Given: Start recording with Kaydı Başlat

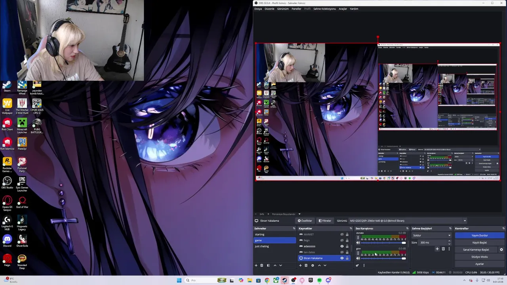Looking at the screenshot, I should (x=480, y=243).
